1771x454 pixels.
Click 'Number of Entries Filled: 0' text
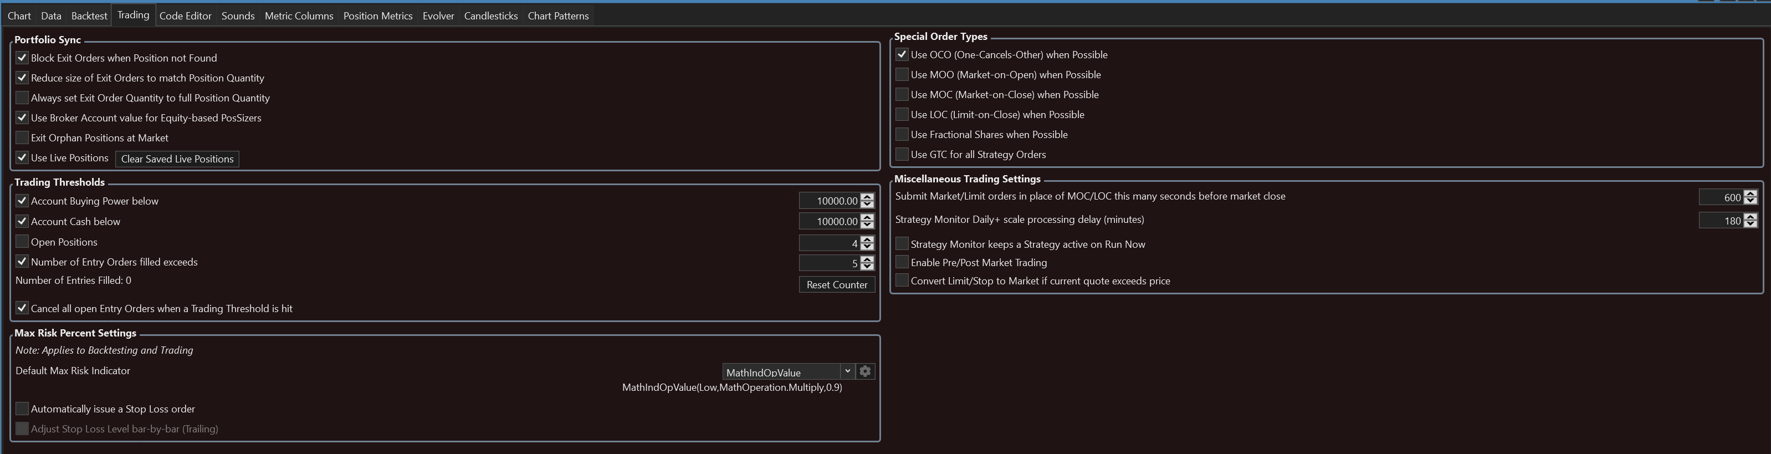pyautogui.click(x=74, y=280)
